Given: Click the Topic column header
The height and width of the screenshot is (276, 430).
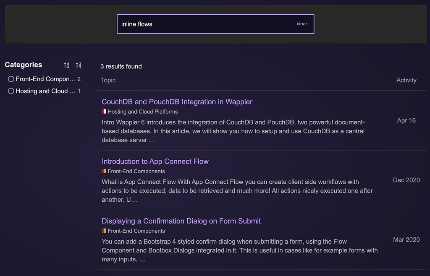Looking at the screenshot, I should [x=108, y=80].
